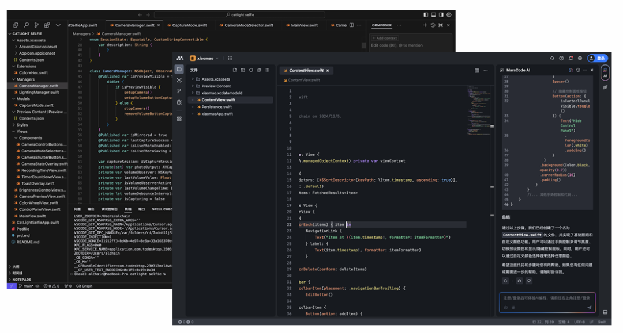Click the blue 登录 login button
Image resolution: width=623 pixels, height=333 pixels.
(x=600, y=58)
